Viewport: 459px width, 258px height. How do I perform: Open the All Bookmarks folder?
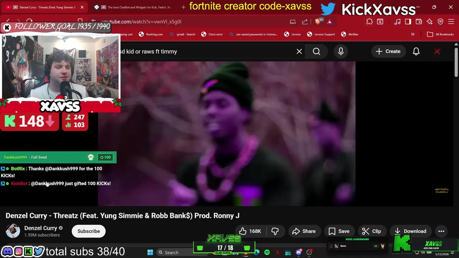tap(441, 34)
